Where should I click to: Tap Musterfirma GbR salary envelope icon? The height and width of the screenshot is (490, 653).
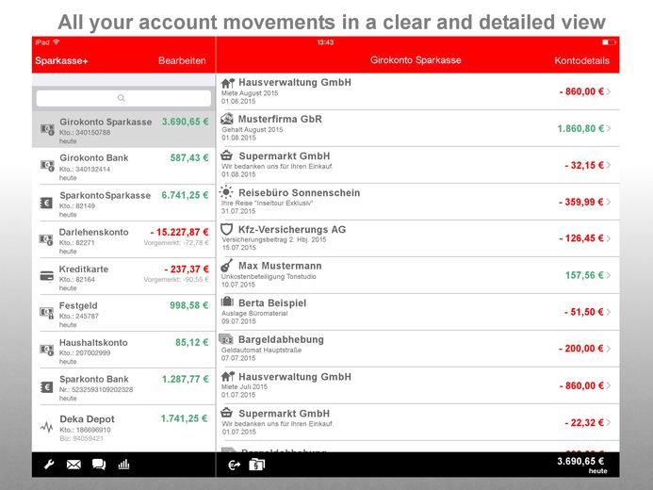(x=227, y=119)
